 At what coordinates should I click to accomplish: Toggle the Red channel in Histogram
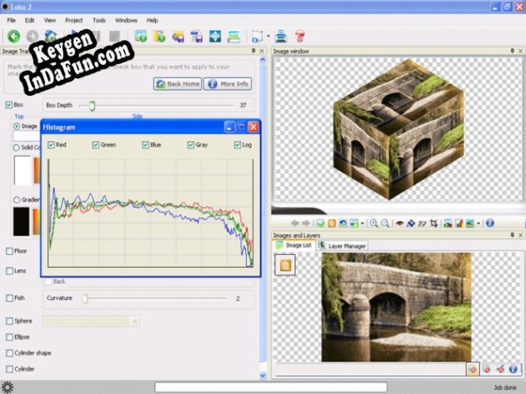51,145
